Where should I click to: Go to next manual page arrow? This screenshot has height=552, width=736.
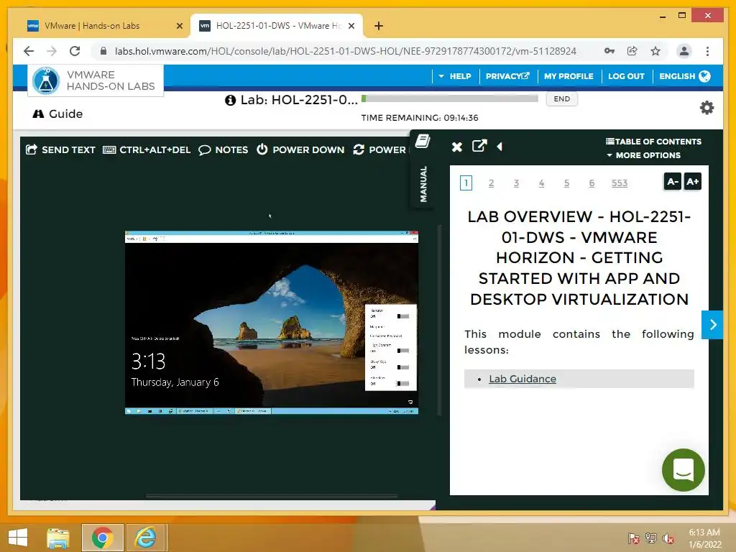coord(712,324)
